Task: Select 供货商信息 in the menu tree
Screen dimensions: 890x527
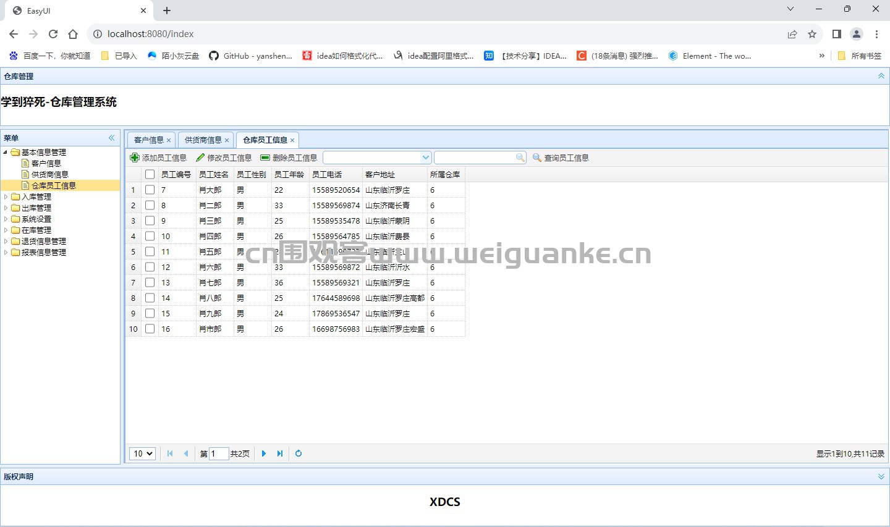Action: coord(50,174)
